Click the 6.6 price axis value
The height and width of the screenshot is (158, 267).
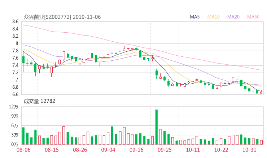pos(15,94)
